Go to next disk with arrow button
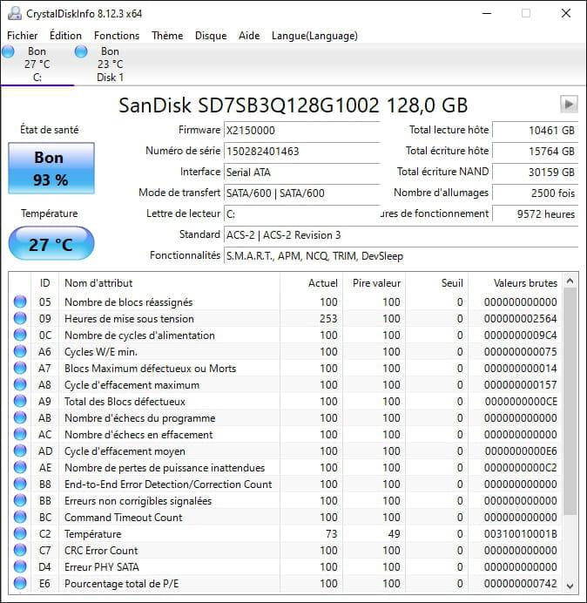 click(x=569, y=105)
